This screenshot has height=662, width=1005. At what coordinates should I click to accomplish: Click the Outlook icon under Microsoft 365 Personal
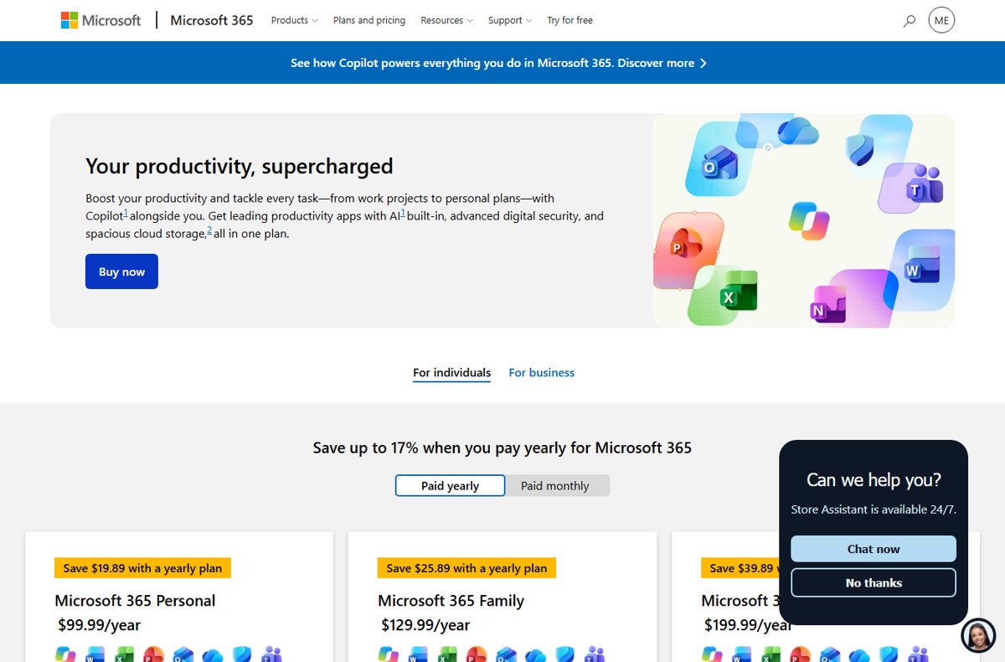pyautogui.click(x=183, y=654)
